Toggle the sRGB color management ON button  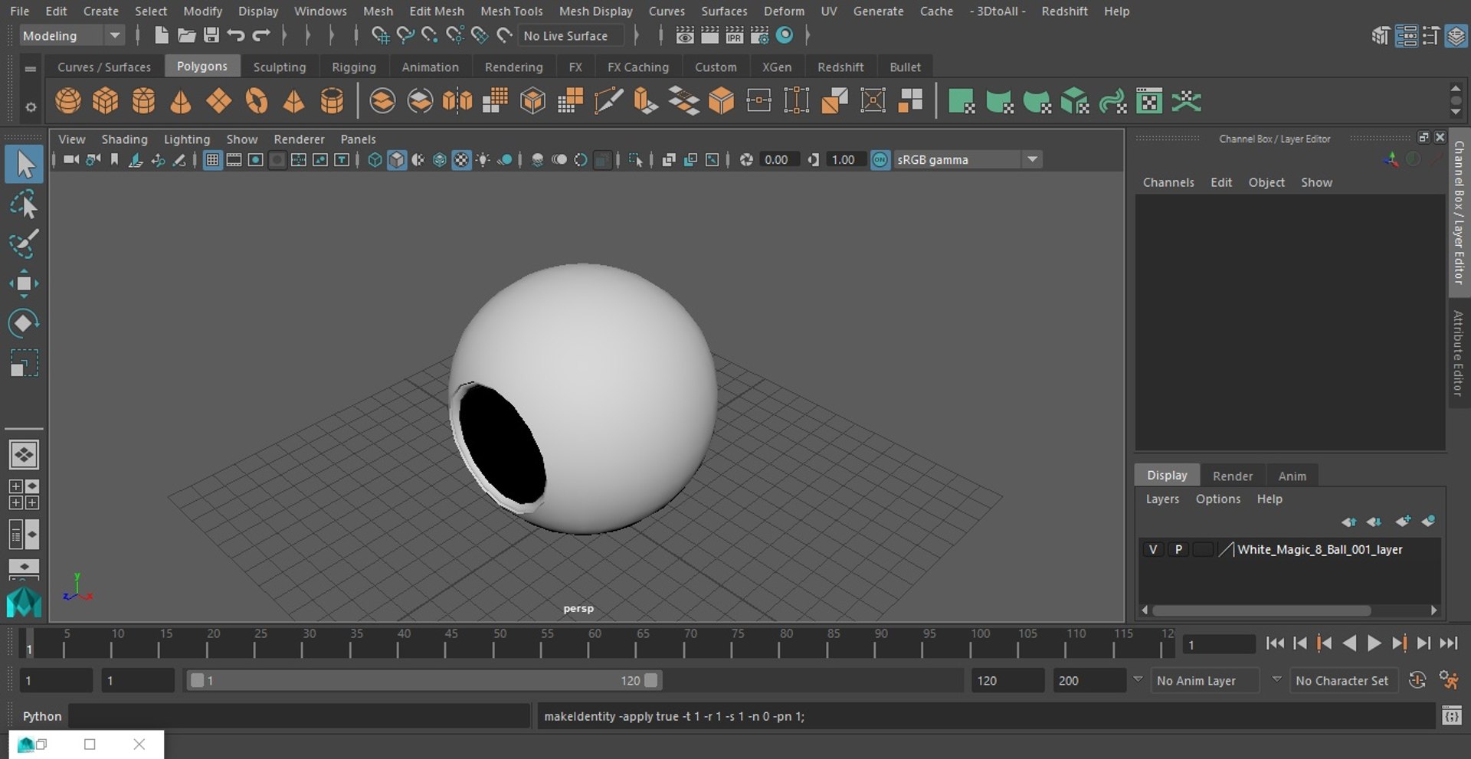click(880, 159)
